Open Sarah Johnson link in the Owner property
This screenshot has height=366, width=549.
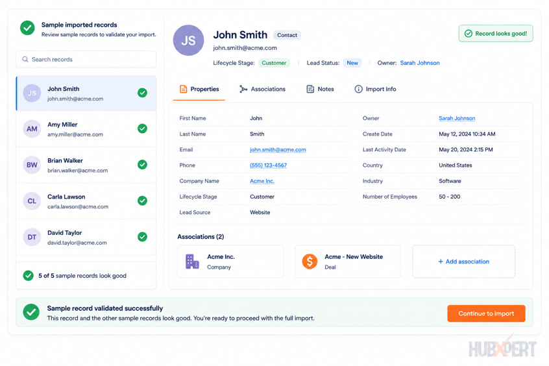(457, 118)
